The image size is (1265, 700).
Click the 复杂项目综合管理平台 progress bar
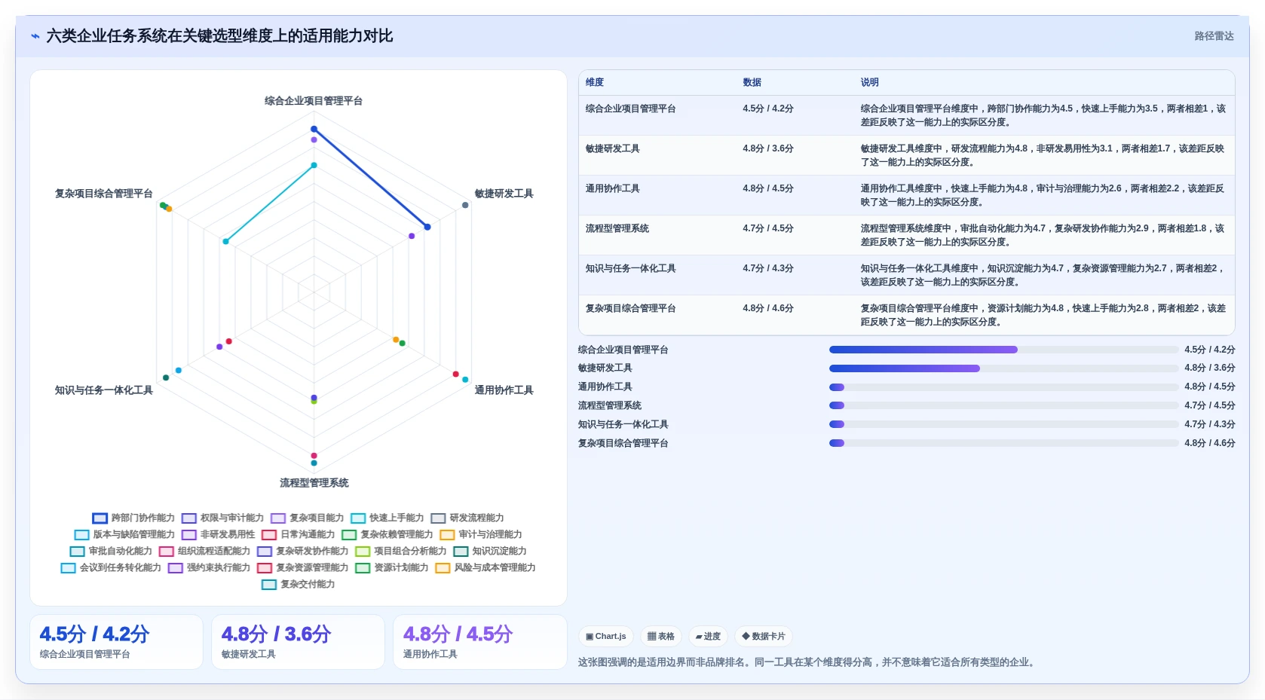pyautogui.click(x=1003, y=443)
